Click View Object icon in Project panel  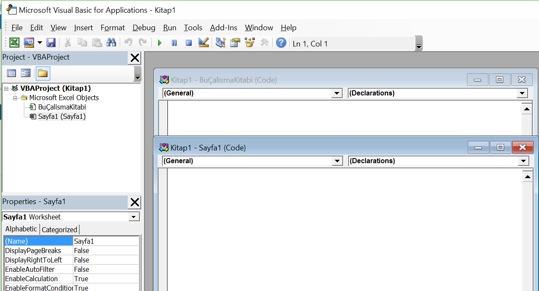tap(26, 73)
